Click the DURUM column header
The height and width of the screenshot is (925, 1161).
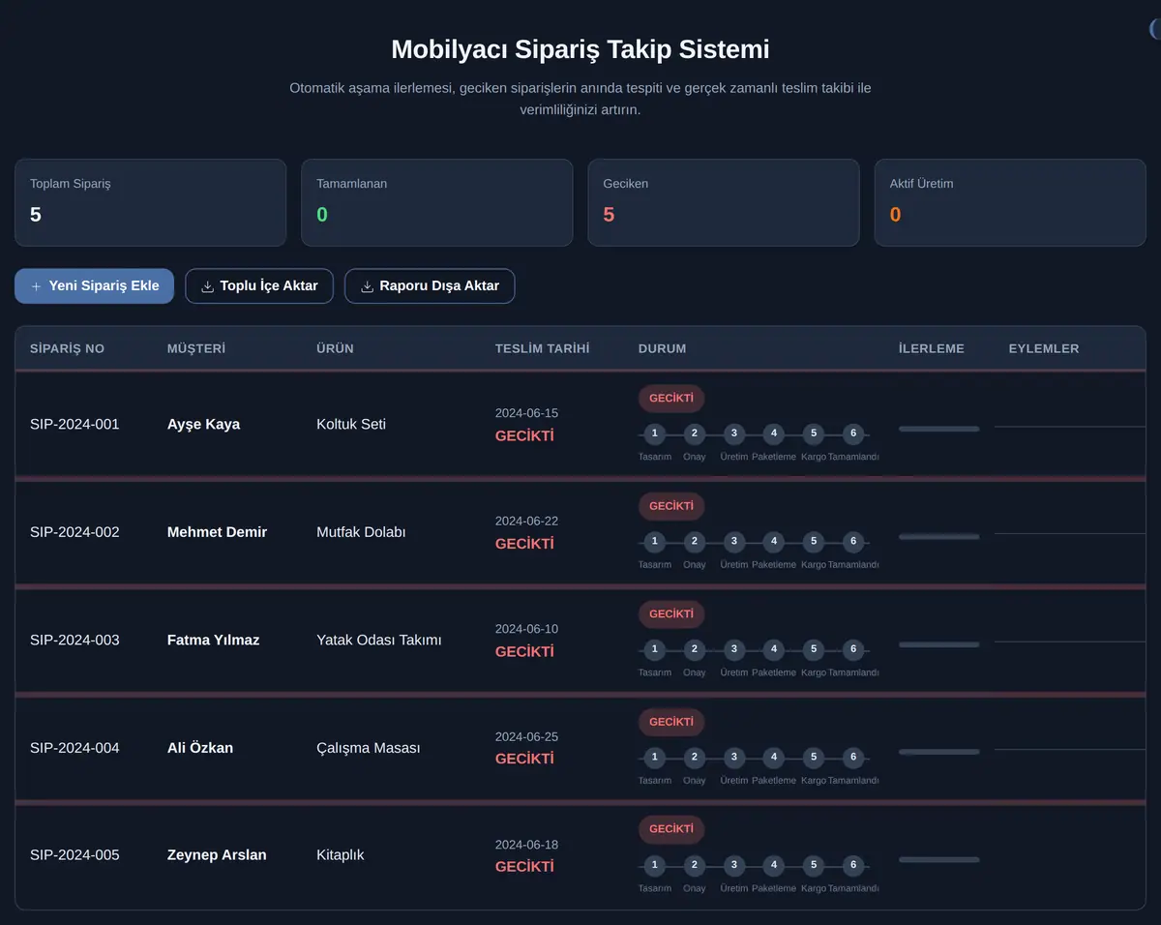pos(662,348)
